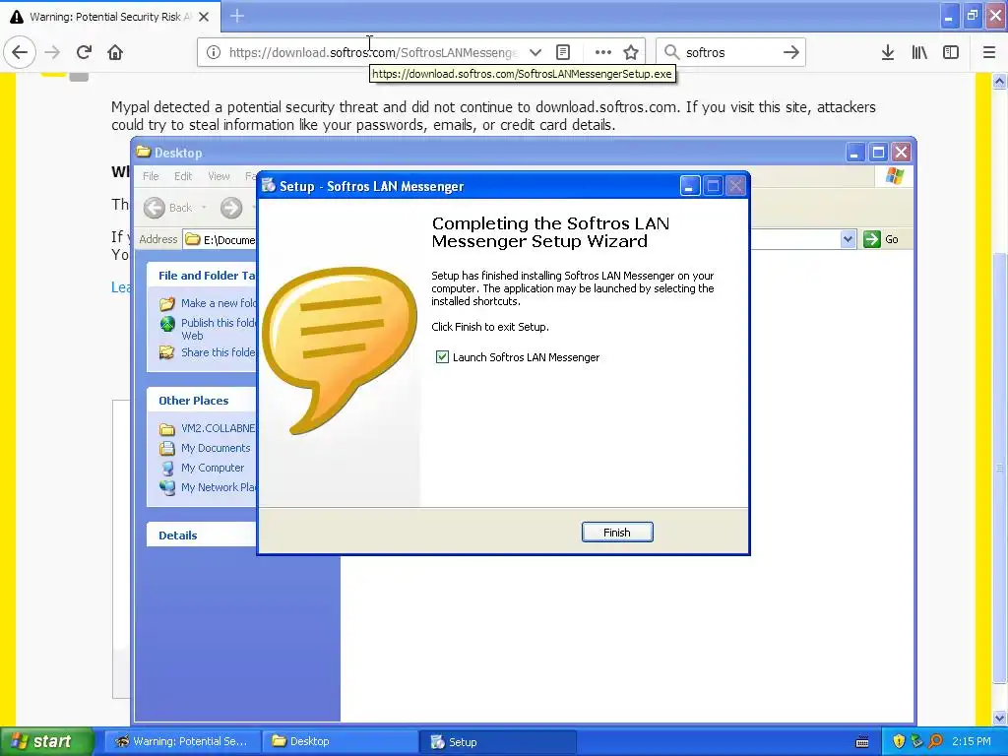Minimize the Setup wizard window
The width and height of the screenshot is (1008, 756).
[x=690, y=186]
